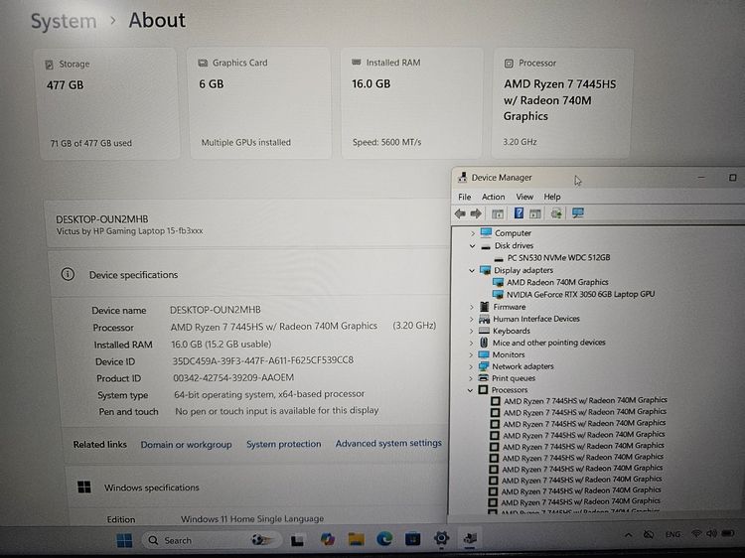745x558 pixels.
Task: Expand the Network adapters node
Action: click(x=471, y=366)
